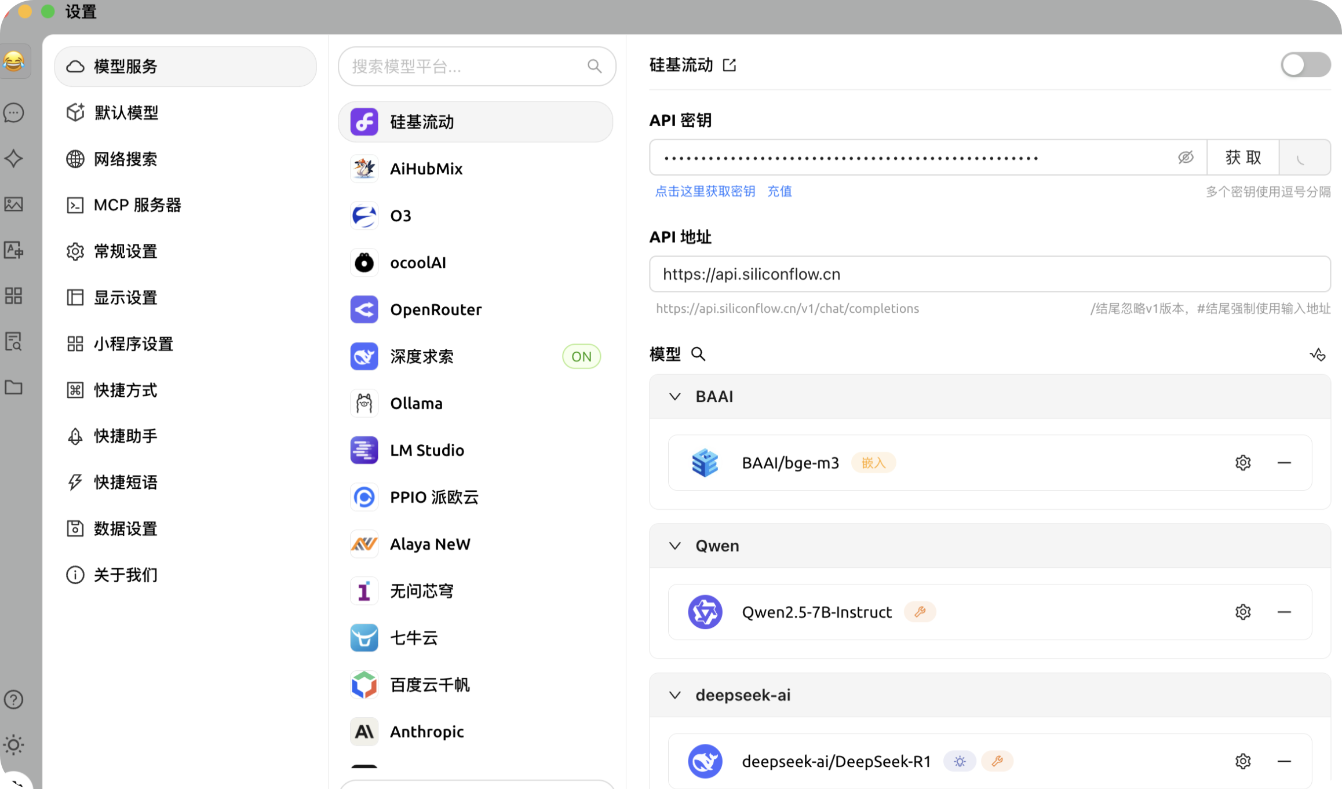Select OpenRouter in the provider list

click(435, 310)
